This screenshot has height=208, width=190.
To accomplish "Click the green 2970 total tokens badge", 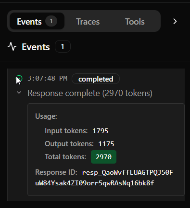I will pos(103,157).
